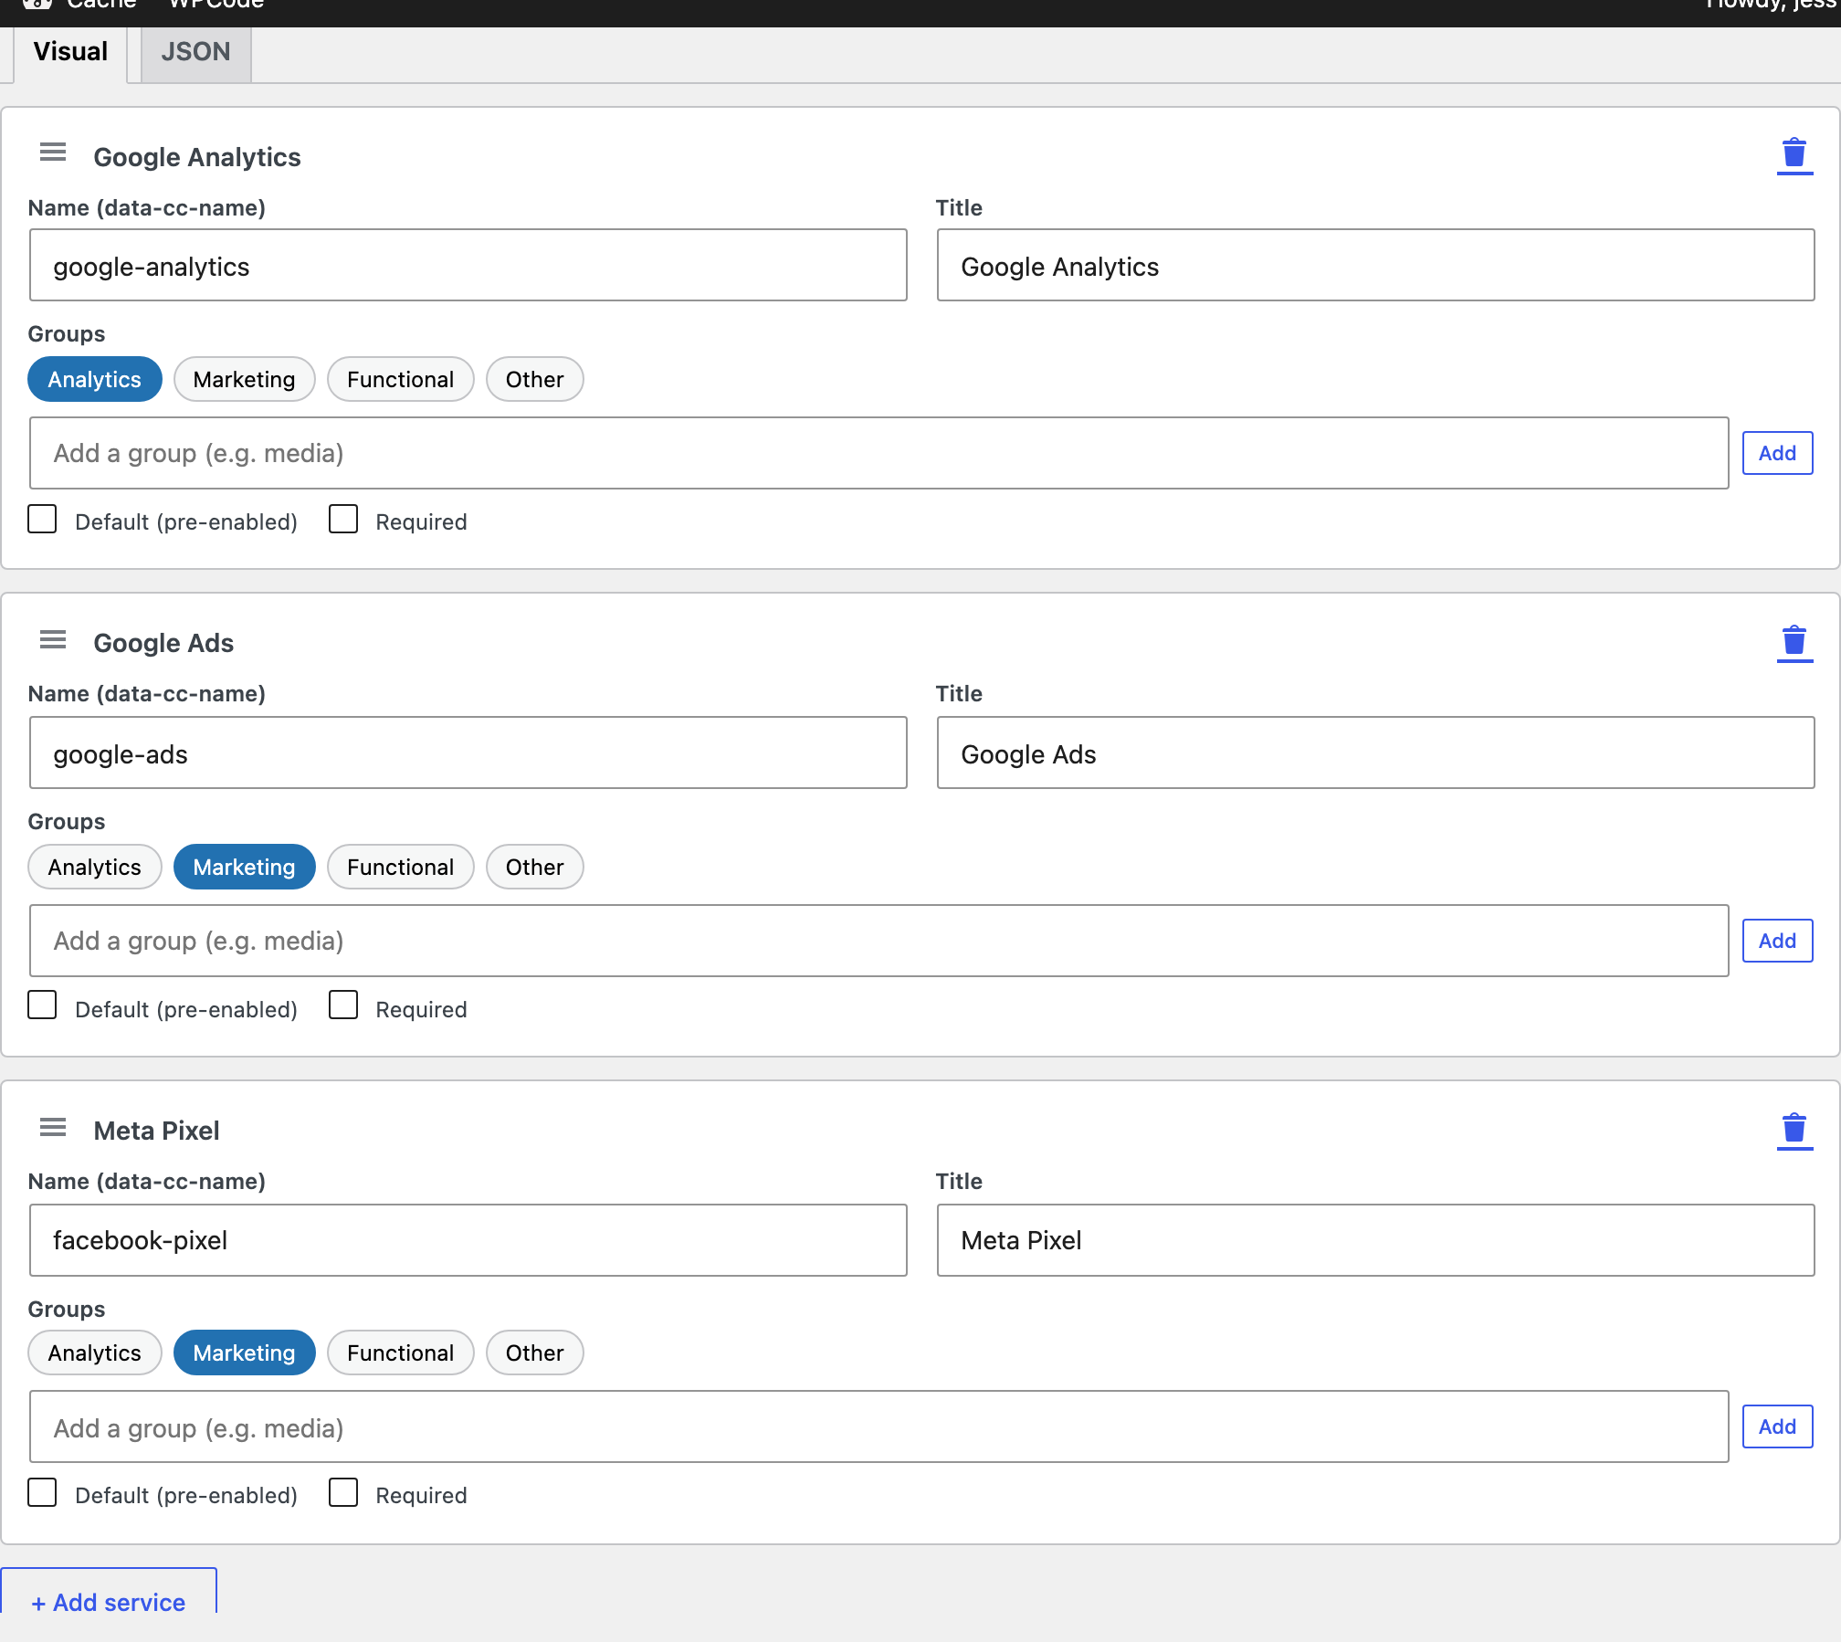Image resolution: width=1841 pixels, height=1642 pixels.
Task: Toggle Functional group for Google Analytics
Action: coord(400,380)
